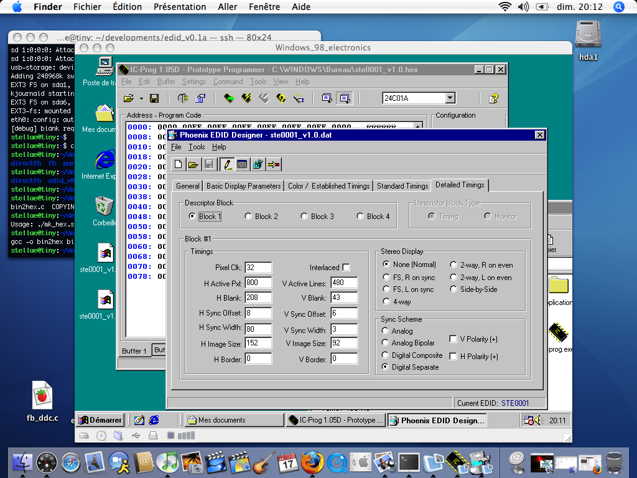637x478 pixels.
Task: Open IC-Prog hardware settings chip icon
Action: tap(183, 98)
